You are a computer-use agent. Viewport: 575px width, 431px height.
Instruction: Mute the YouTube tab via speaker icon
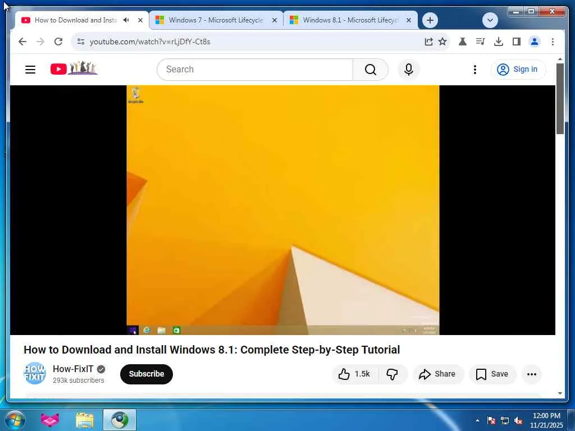click(x=126, y=20)
